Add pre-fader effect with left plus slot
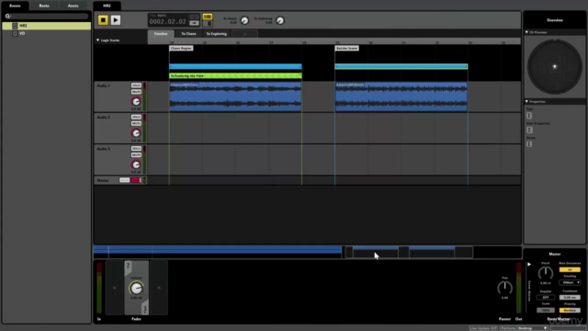 [x=114, y=288]
